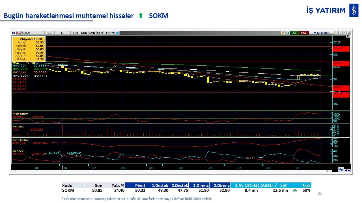Click the green circular refresh icon
362x203 pixels.
288,33
